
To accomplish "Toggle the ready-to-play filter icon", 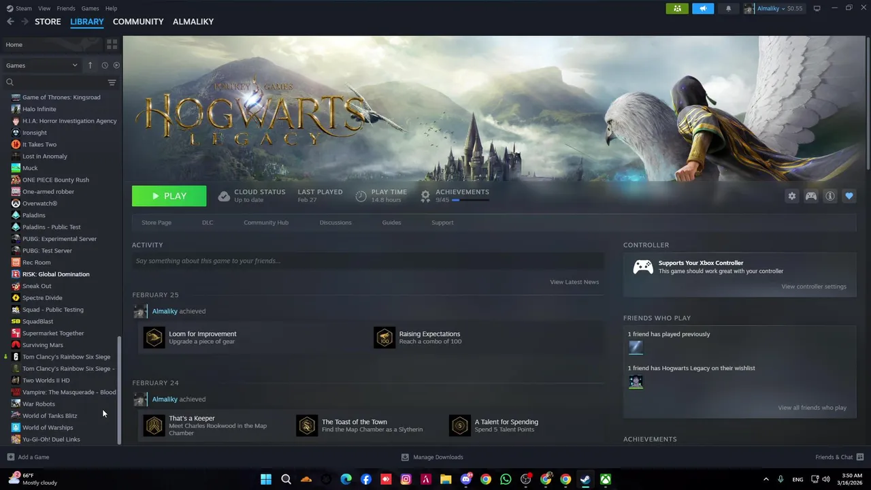I will pos(116,65).
